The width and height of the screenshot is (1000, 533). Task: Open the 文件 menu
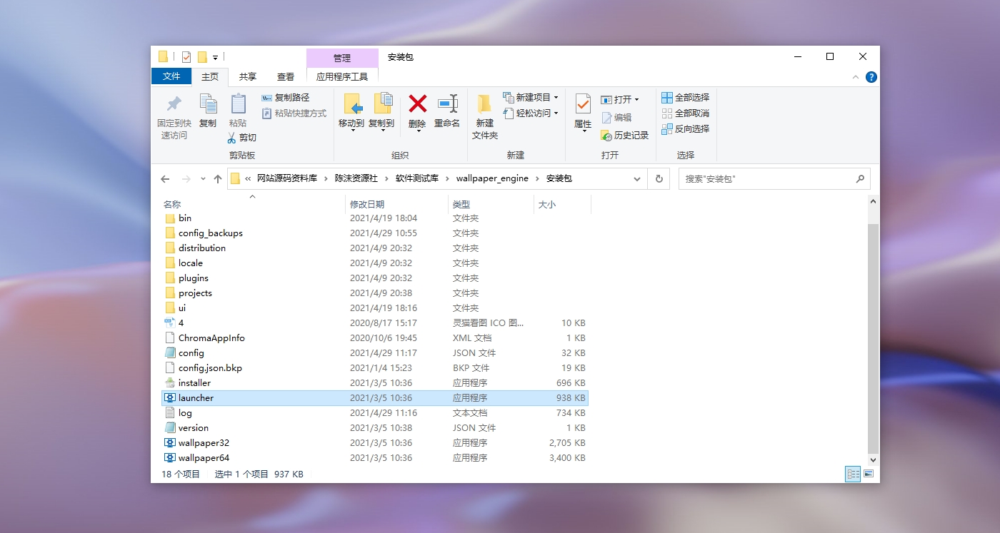tap(171, 76)
